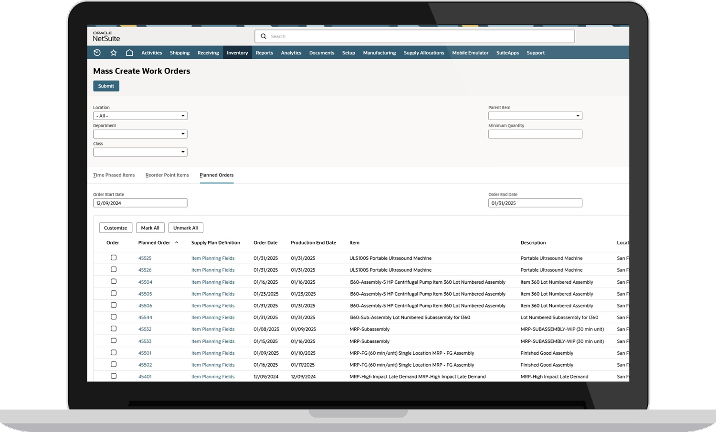
Task: Switch to the Reorder Point Items tab
Action: pyautogui.click(x=167, y=175)
